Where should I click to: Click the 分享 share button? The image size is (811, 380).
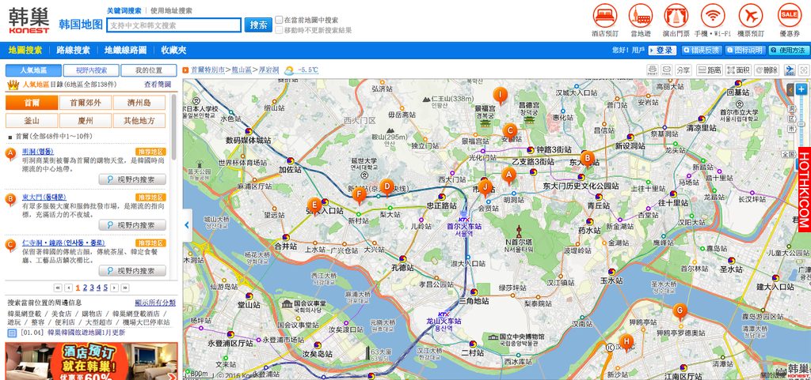(x=683, y=70)
